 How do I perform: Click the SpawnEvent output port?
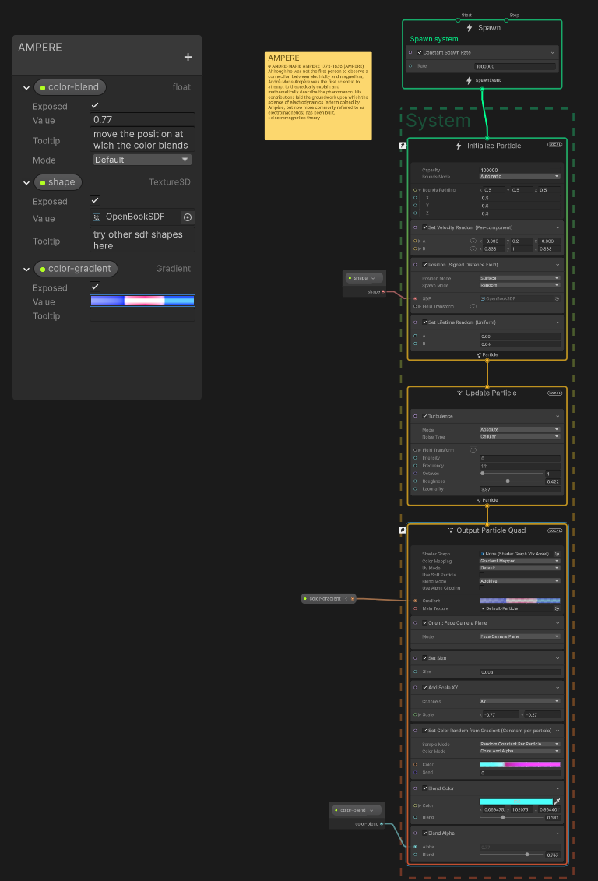pos(482,89)
